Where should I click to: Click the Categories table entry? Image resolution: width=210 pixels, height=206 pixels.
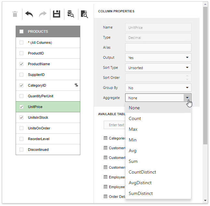114,138
